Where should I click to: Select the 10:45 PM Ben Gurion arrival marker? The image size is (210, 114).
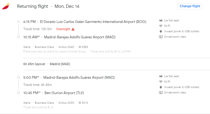pos(18,93)
